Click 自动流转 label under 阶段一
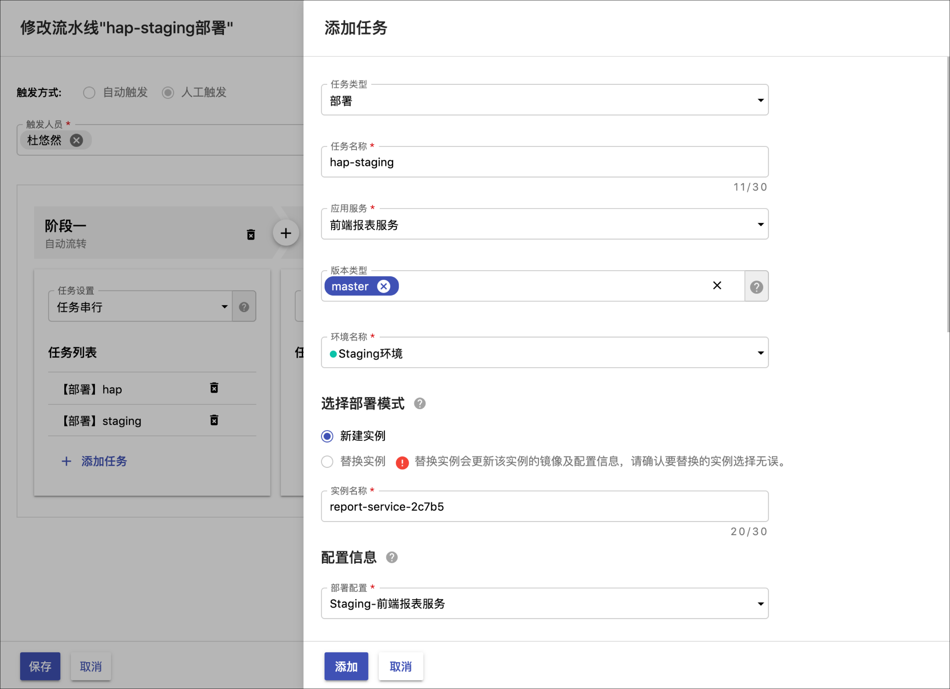Viewport: 950px width, 689px height. point(66,244)
